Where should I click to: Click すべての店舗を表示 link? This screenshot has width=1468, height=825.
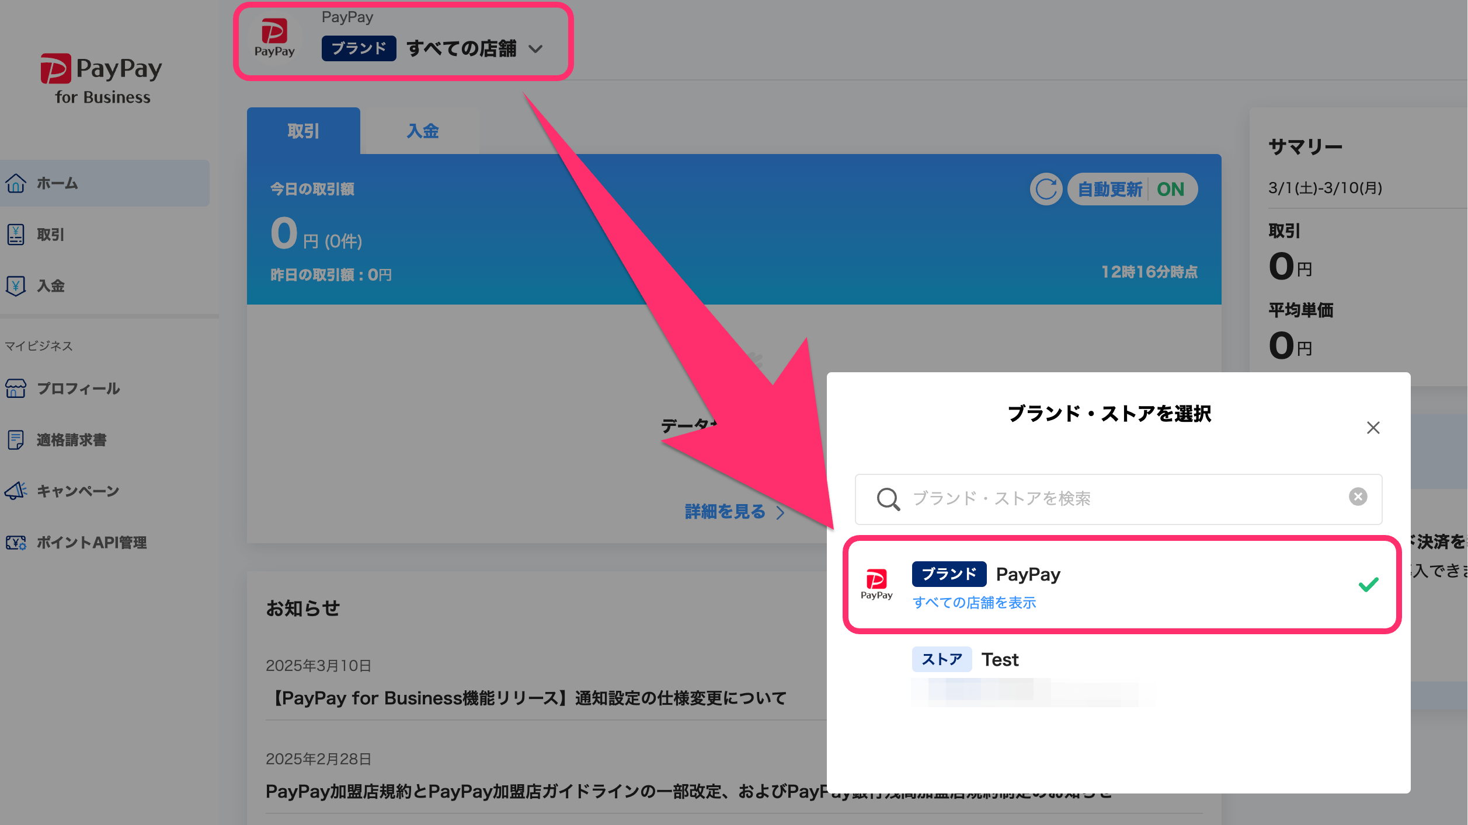pyautogui.click(x=974, y=603)
